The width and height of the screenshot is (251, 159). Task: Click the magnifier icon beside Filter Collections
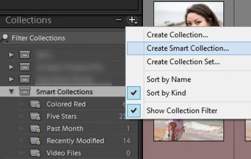pos(4,38)
